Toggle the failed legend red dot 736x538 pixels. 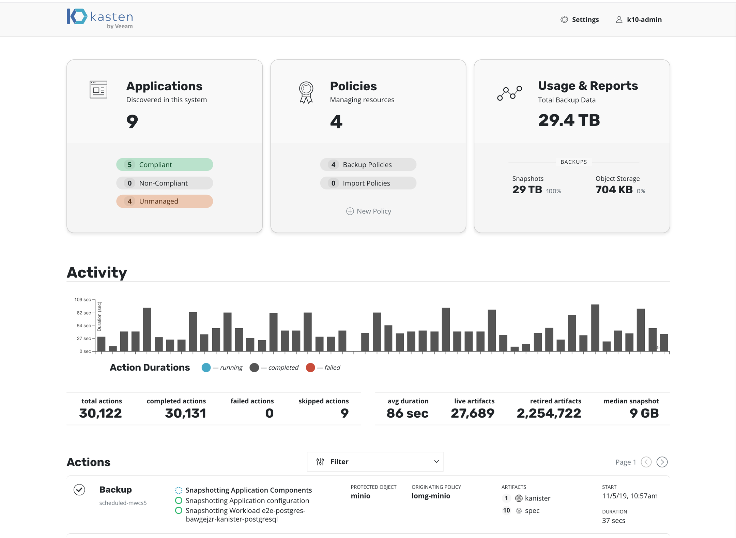coord(310,368)
